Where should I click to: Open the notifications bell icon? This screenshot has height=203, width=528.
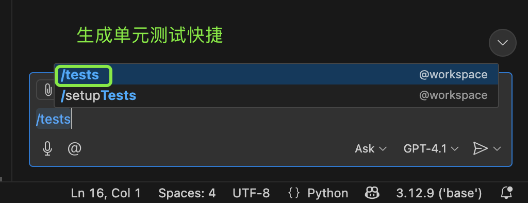click(x=506, y=193)
